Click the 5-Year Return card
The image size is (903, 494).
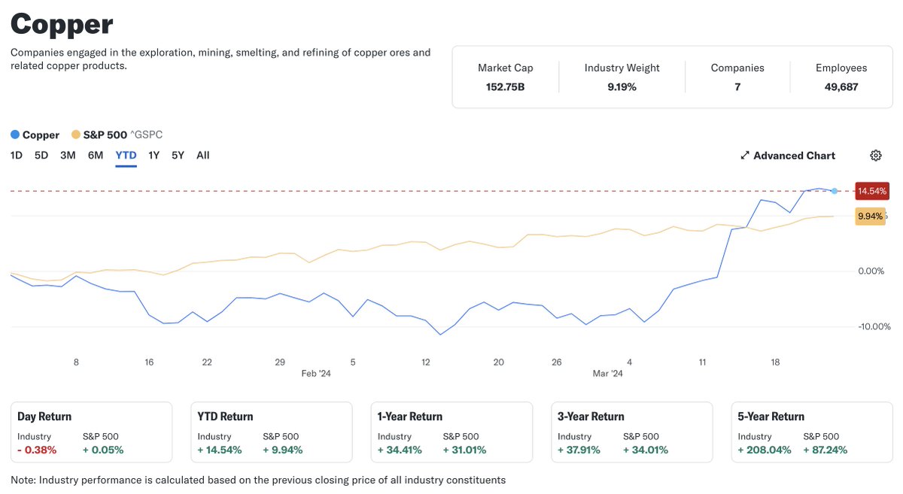(x=812, y=432)
